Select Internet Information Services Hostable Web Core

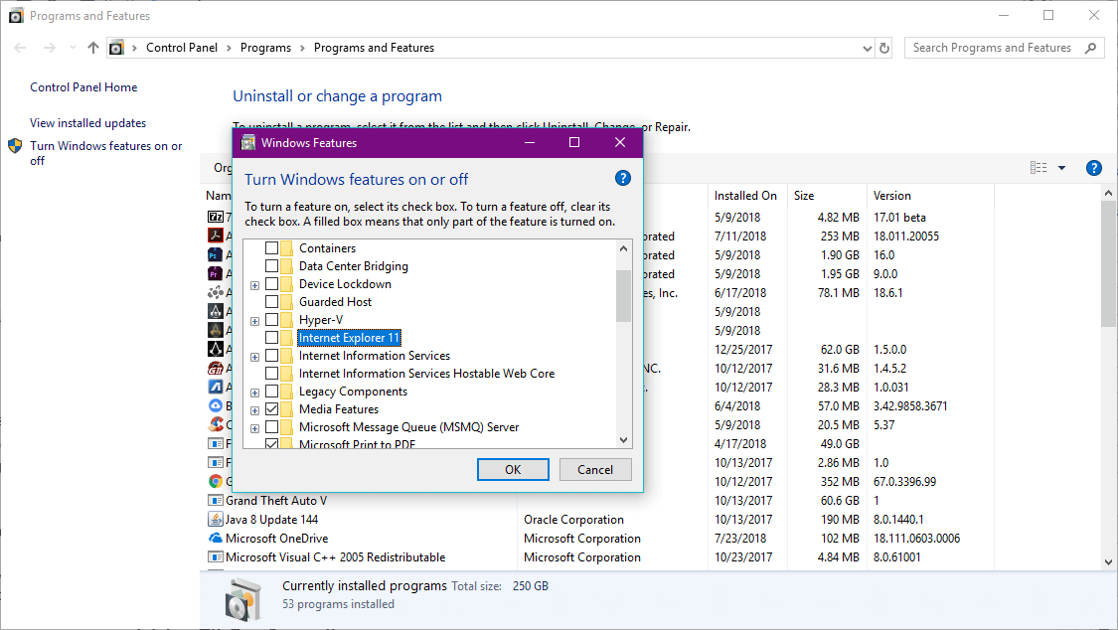(x=426, y=374)
